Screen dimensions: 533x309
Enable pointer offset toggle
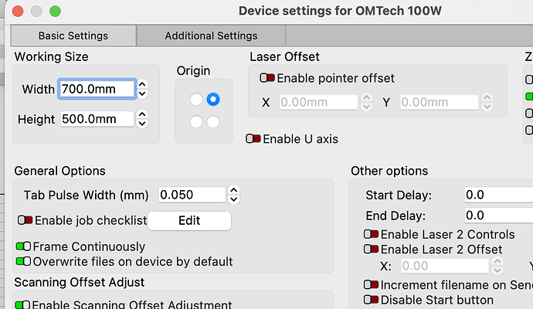tap(267, 78)
